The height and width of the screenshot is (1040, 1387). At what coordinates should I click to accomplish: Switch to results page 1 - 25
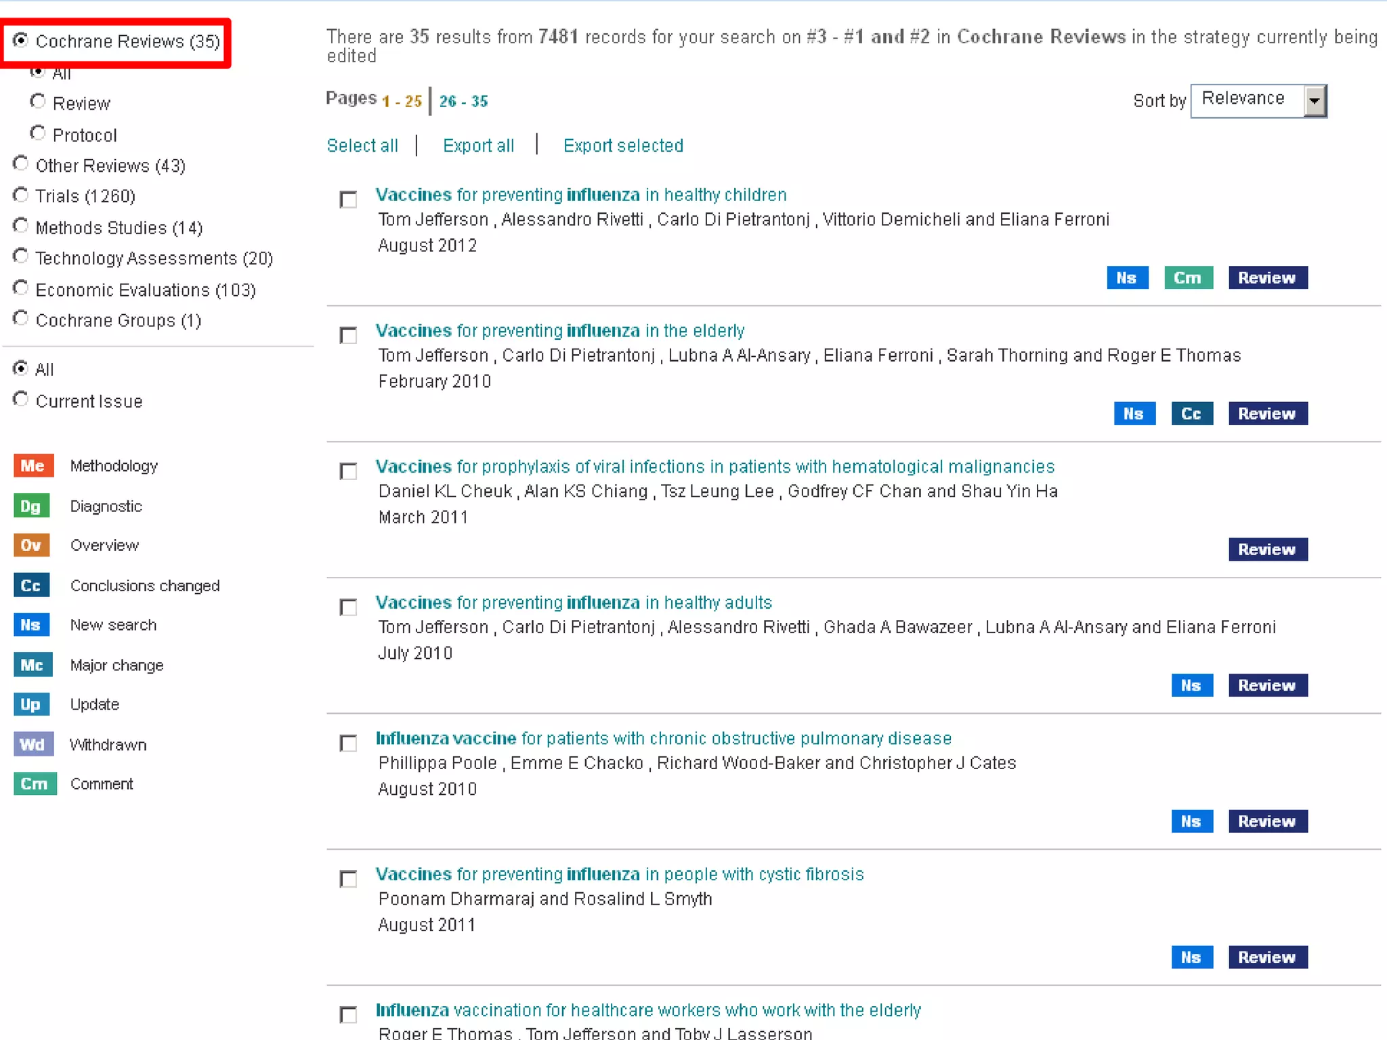click(402, 102)
